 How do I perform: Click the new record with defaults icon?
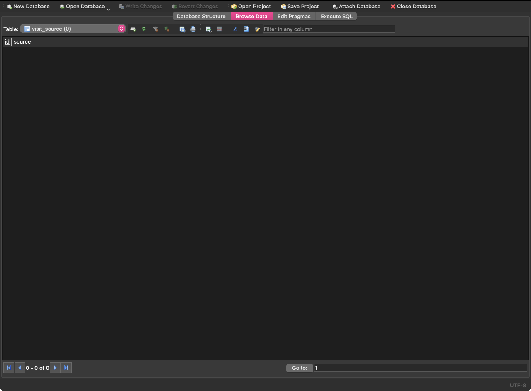(209, 29)
